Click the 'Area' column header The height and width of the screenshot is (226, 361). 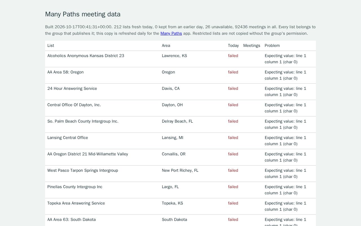(166, 45)
